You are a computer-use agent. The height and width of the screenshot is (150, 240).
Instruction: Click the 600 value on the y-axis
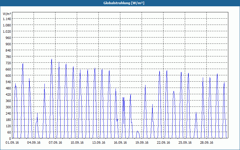[8, 76]
